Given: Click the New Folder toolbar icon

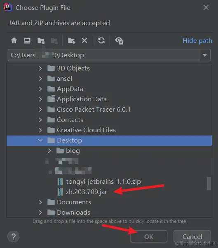Looking at the screenshot, I should pyautogui.click(x=72, y=41).
